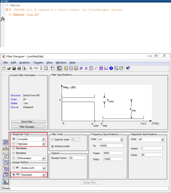Open the Pole/Zero Editor sidebar icon
This screenshot has height=193, width=171.
coord(5,169)
